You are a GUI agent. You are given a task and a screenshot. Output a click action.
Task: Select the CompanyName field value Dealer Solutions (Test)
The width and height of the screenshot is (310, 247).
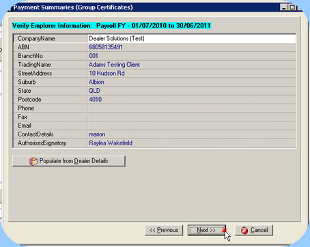coord(191,38)
